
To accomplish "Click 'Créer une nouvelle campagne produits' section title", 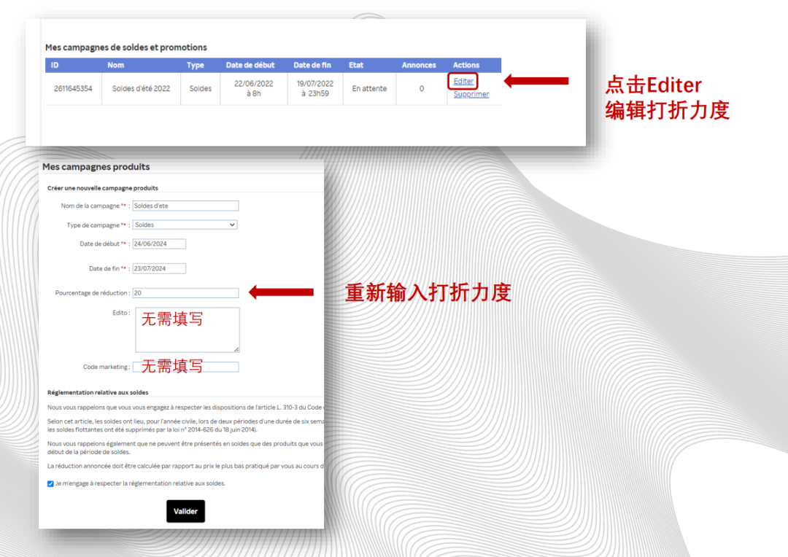I will click(x=103, y=188).
